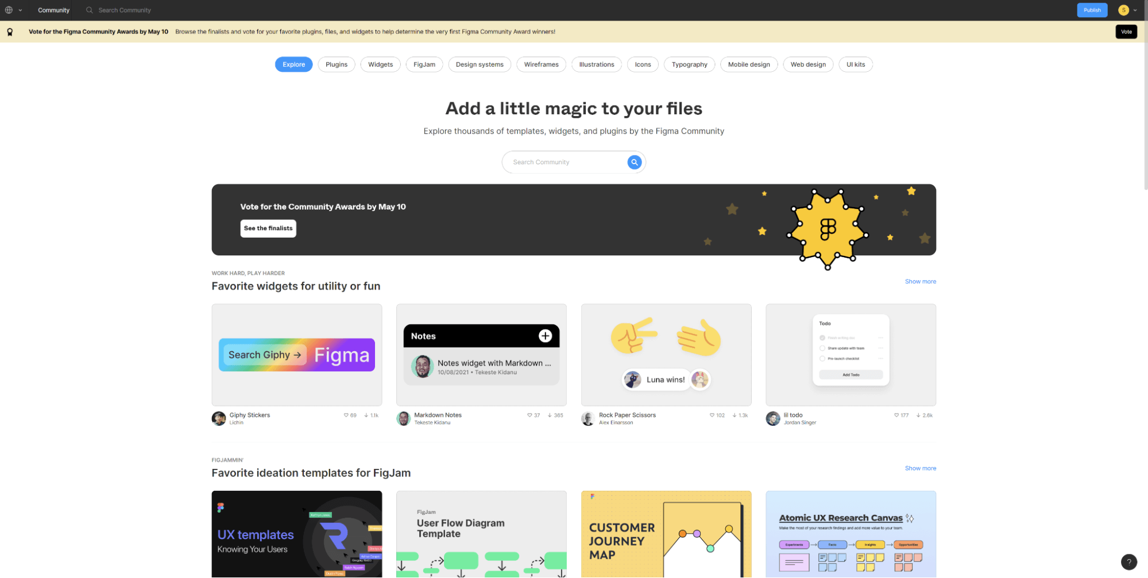Click the Community label in top bar
Screen dimensions: 1148x578
(53, 10)
